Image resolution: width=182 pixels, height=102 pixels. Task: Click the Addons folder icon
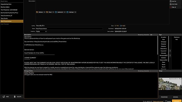tap(37, 12)
